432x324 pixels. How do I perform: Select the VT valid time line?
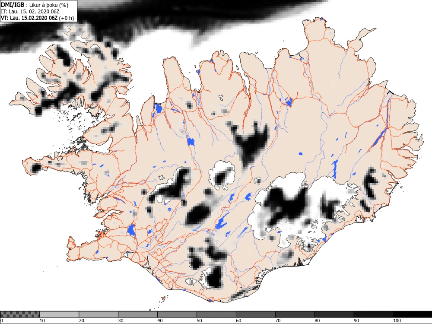click(38, 18)
